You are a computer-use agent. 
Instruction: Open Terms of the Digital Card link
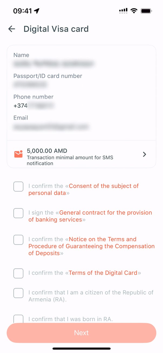(x=103, y=273)
